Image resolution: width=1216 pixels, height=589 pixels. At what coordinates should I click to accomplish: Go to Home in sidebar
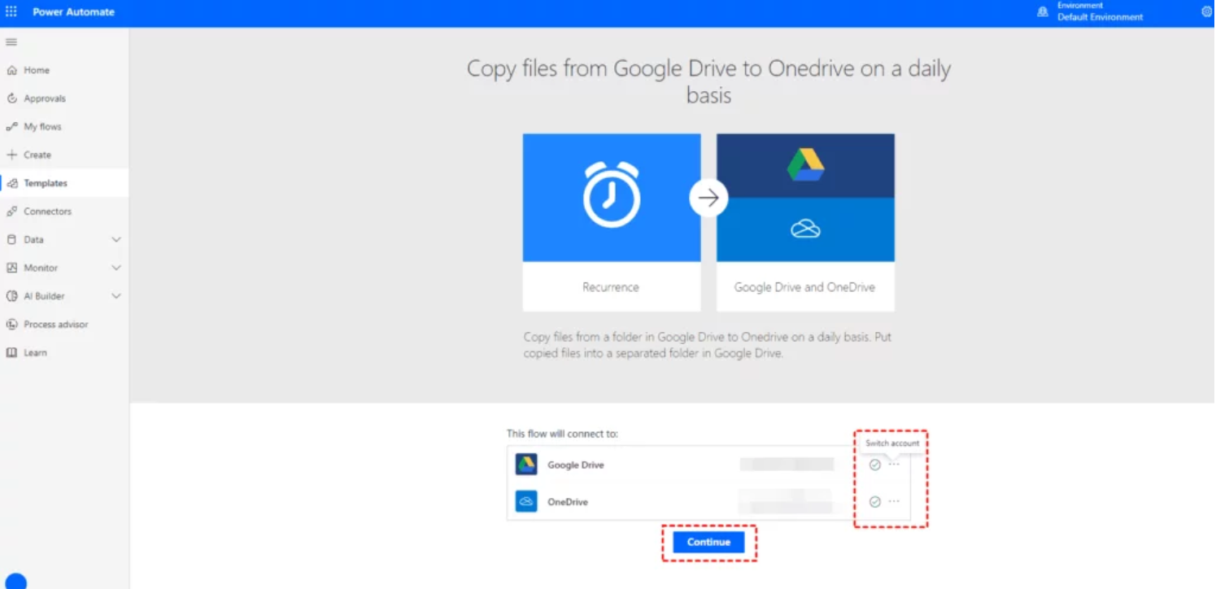(37, 71)
